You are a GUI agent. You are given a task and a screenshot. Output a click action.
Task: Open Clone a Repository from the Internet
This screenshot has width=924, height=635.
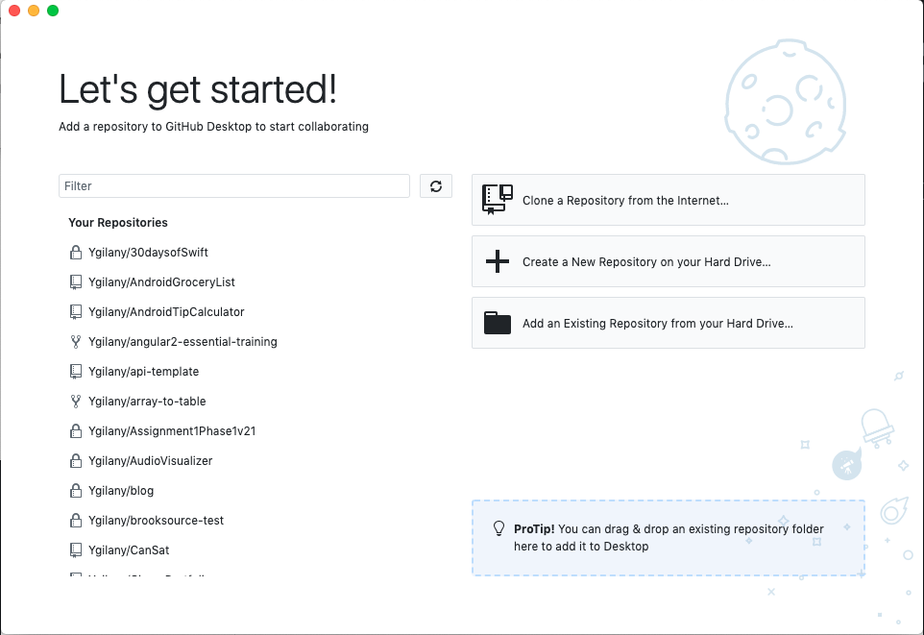click(669, 200)
